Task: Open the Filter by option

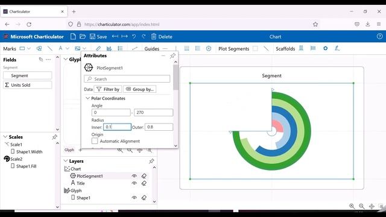Action: click(x=108, y=89)
